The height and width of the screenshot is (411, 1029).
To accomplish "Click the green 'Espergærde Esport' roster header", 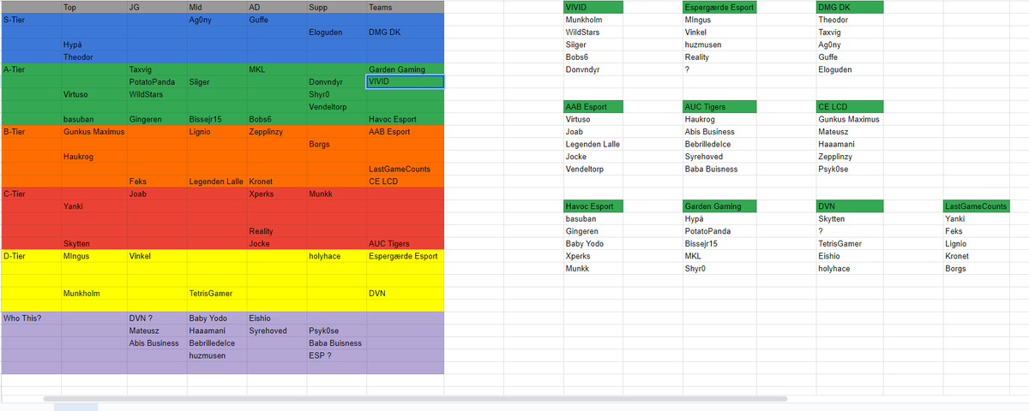I will point(719,7).
